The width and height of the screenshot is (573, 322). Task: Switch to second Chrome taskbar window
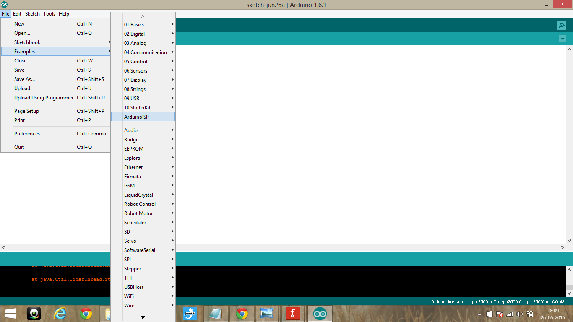pos(242,314)
